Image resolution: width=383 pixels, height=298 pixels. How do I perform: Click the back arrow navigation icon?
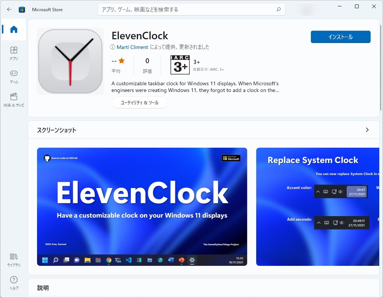click(x=9, y=9)
